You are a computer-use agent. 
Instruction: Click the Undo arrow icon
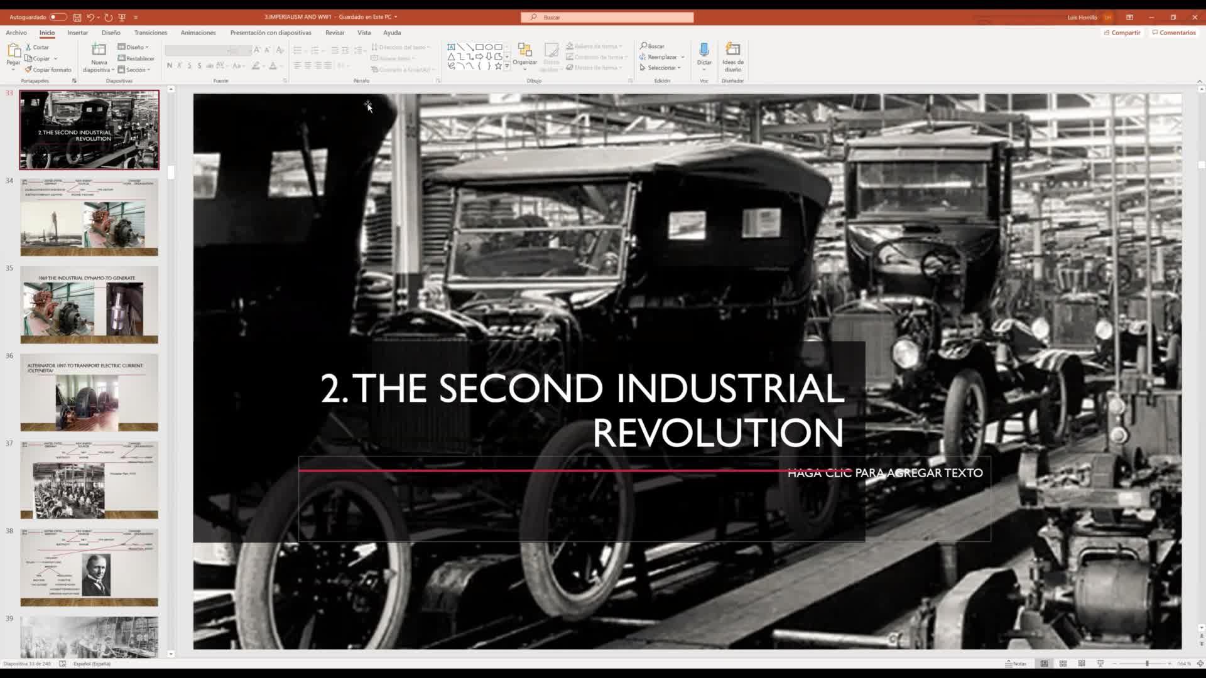coord(90,18)
